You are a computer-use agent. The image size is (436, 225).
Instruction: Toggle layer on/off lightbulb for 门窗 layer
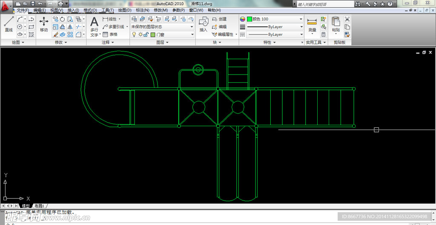pyautogui.click(x=134, y=35)
